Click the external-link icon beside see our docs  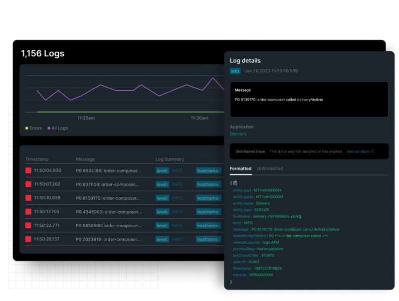tap(371, 151)
